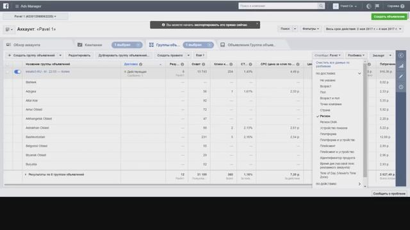Open the edit pencil icon in side panel
The height and width of the screenshot is (230, 410).
point(401,77)
